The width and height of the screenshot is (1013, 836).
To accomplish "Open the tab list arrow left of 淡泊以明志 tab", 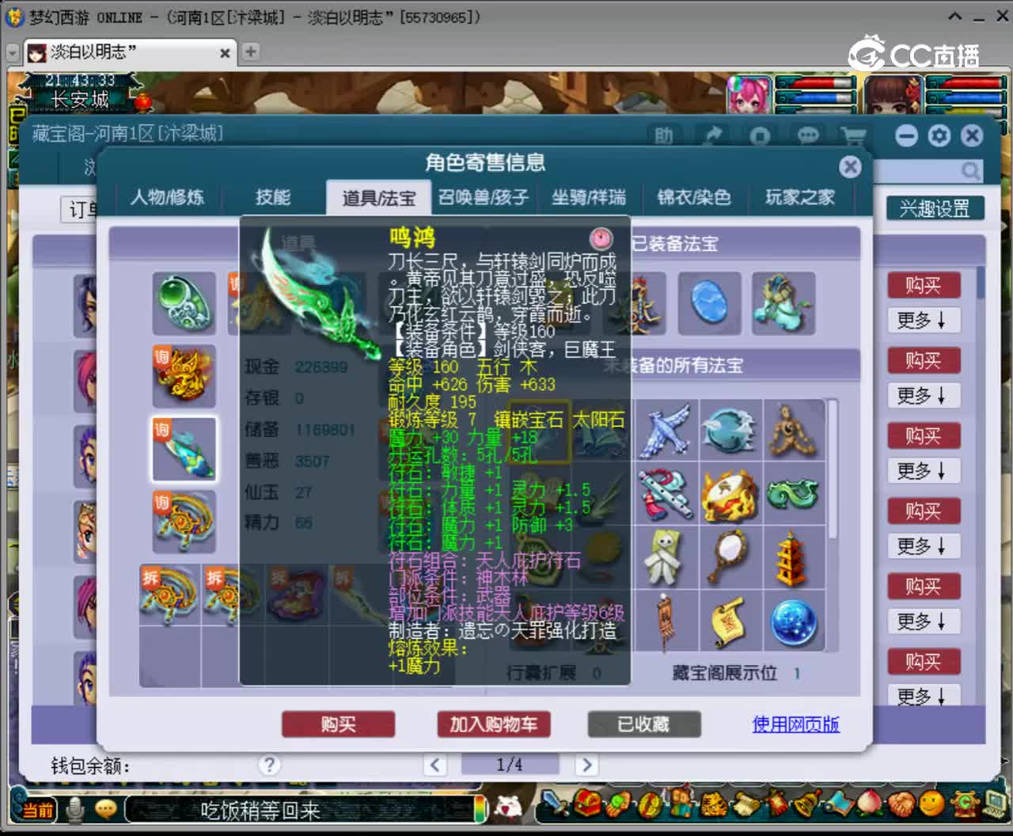I will coord(13,52).
